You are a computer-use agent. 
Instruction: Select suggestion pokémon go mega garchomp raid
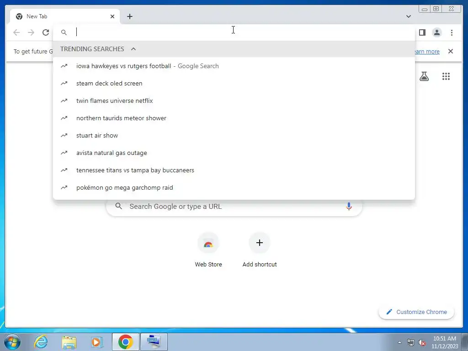(234, 187)
